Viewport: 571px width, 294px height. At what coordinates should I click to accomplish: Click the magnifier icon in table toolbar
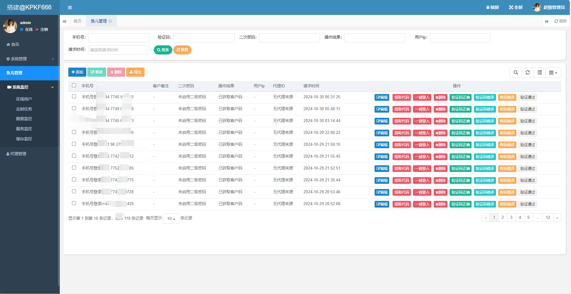click(x=516, y=72)
